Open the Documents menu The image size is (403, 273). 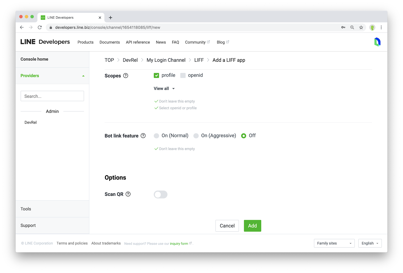[x=110, y=42]
